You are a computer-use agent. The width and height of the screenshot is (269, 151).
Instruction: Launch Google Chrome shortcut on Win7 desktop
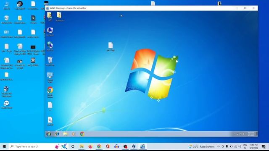click(50, 92)
